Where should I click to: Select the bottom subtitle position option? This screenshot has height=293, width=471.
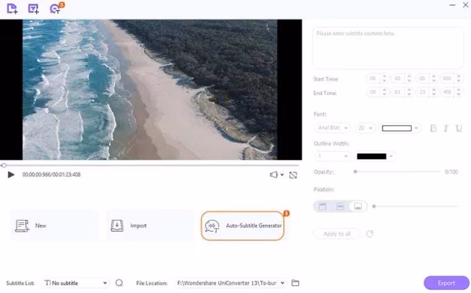point(358,207)
